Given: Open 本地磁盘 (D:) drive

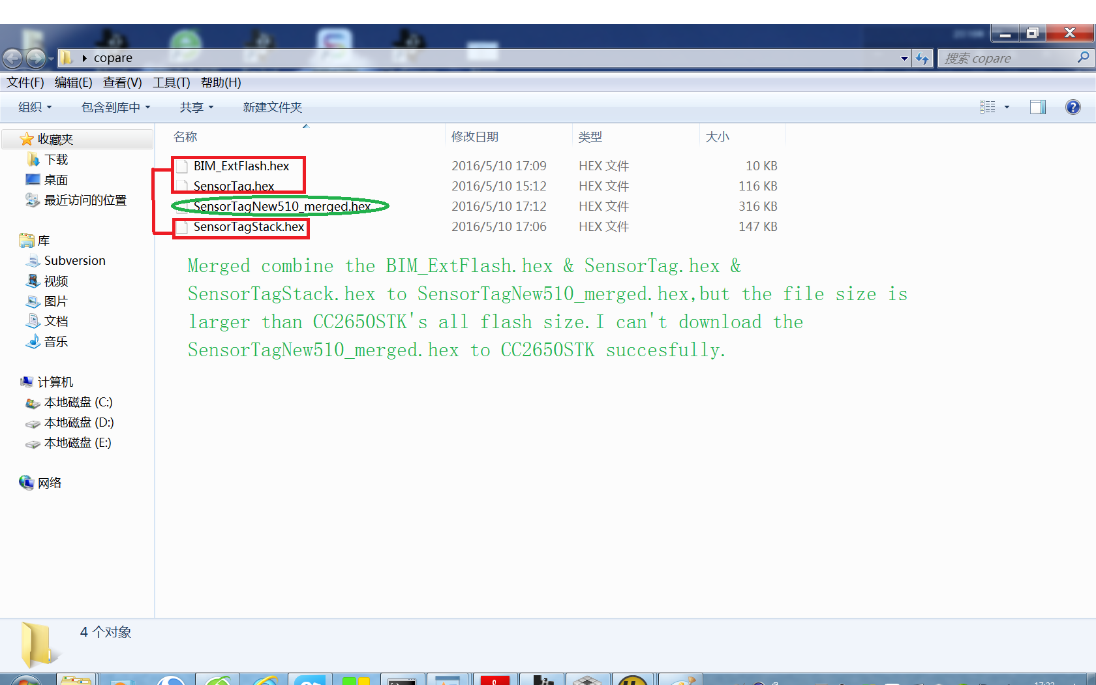Looking at the screenshot, I should coord(79,422).
